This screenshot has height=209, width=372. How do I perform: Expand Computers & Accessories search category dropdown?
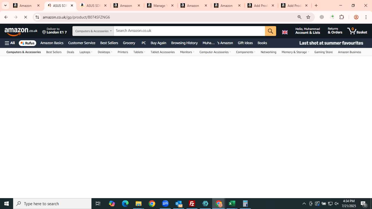click(93, 31)
